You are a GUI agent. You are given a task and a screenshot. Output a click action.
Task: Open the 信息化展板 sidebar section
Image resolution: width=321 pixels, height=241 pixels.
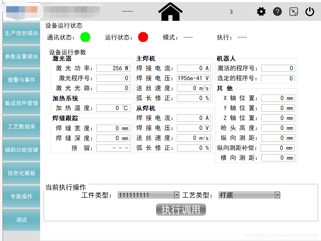point(21,173)
